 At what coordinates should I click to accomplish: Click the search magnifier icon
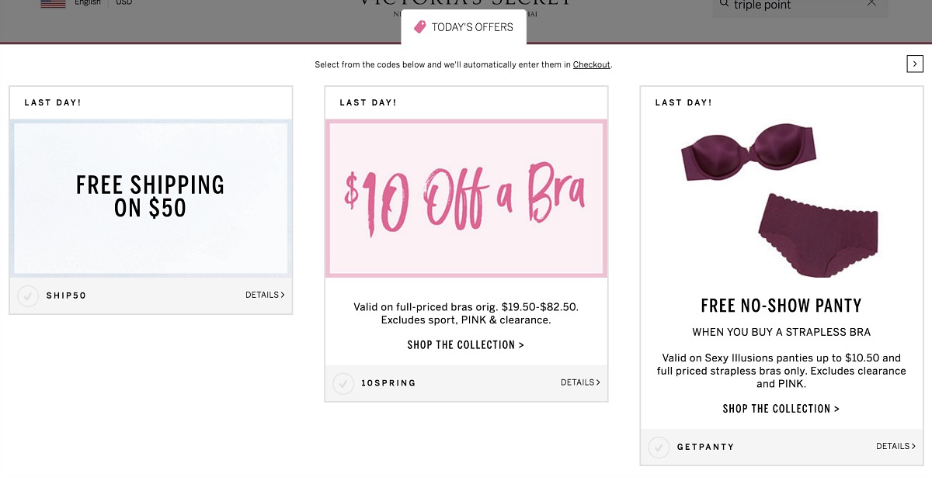[x=725, y=5]
